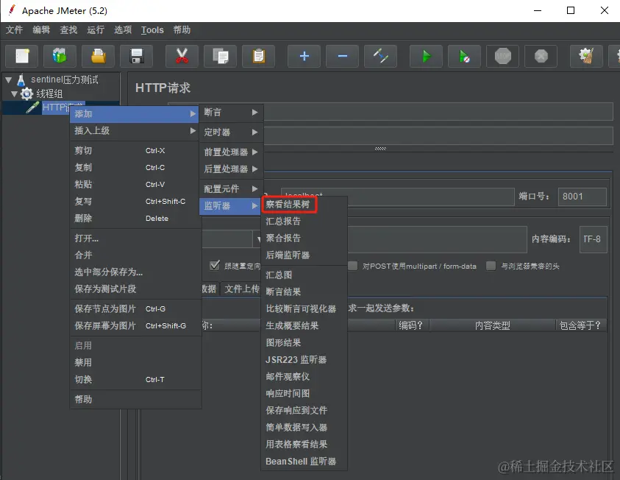The height and width of the screenshot is (480, 620).
Task: Click the Shutdown test icon
Action: tap(541, 56)
